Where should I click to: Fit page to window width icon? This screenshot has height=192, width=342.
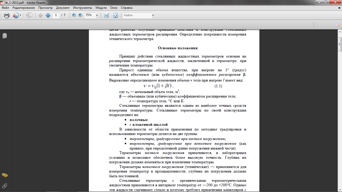tap(106, 15)
